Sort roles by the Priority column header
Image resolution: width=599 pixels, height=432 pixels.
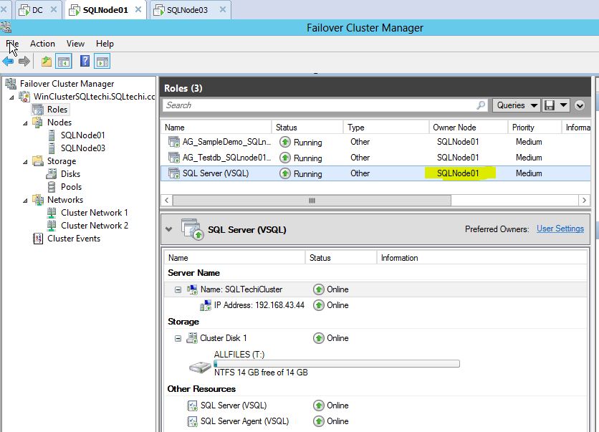coord(535,128)
